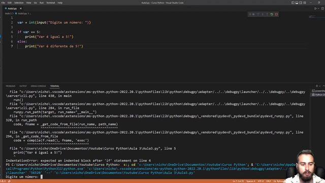Viewport: 325px width, 183px height.
Task: Select the Python Debug terminal entry
Action: (318, 95)
